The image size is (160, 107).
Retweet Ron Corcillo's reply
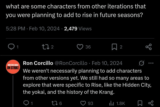(x=55, y=103)
